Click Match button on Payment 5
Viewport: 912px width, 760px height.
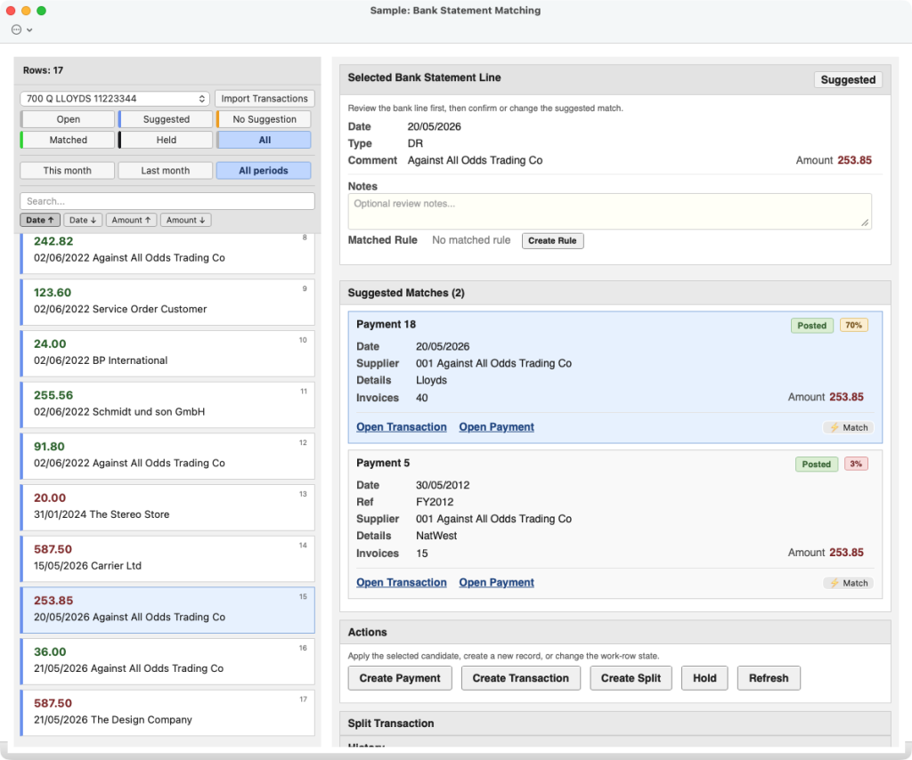849,583
